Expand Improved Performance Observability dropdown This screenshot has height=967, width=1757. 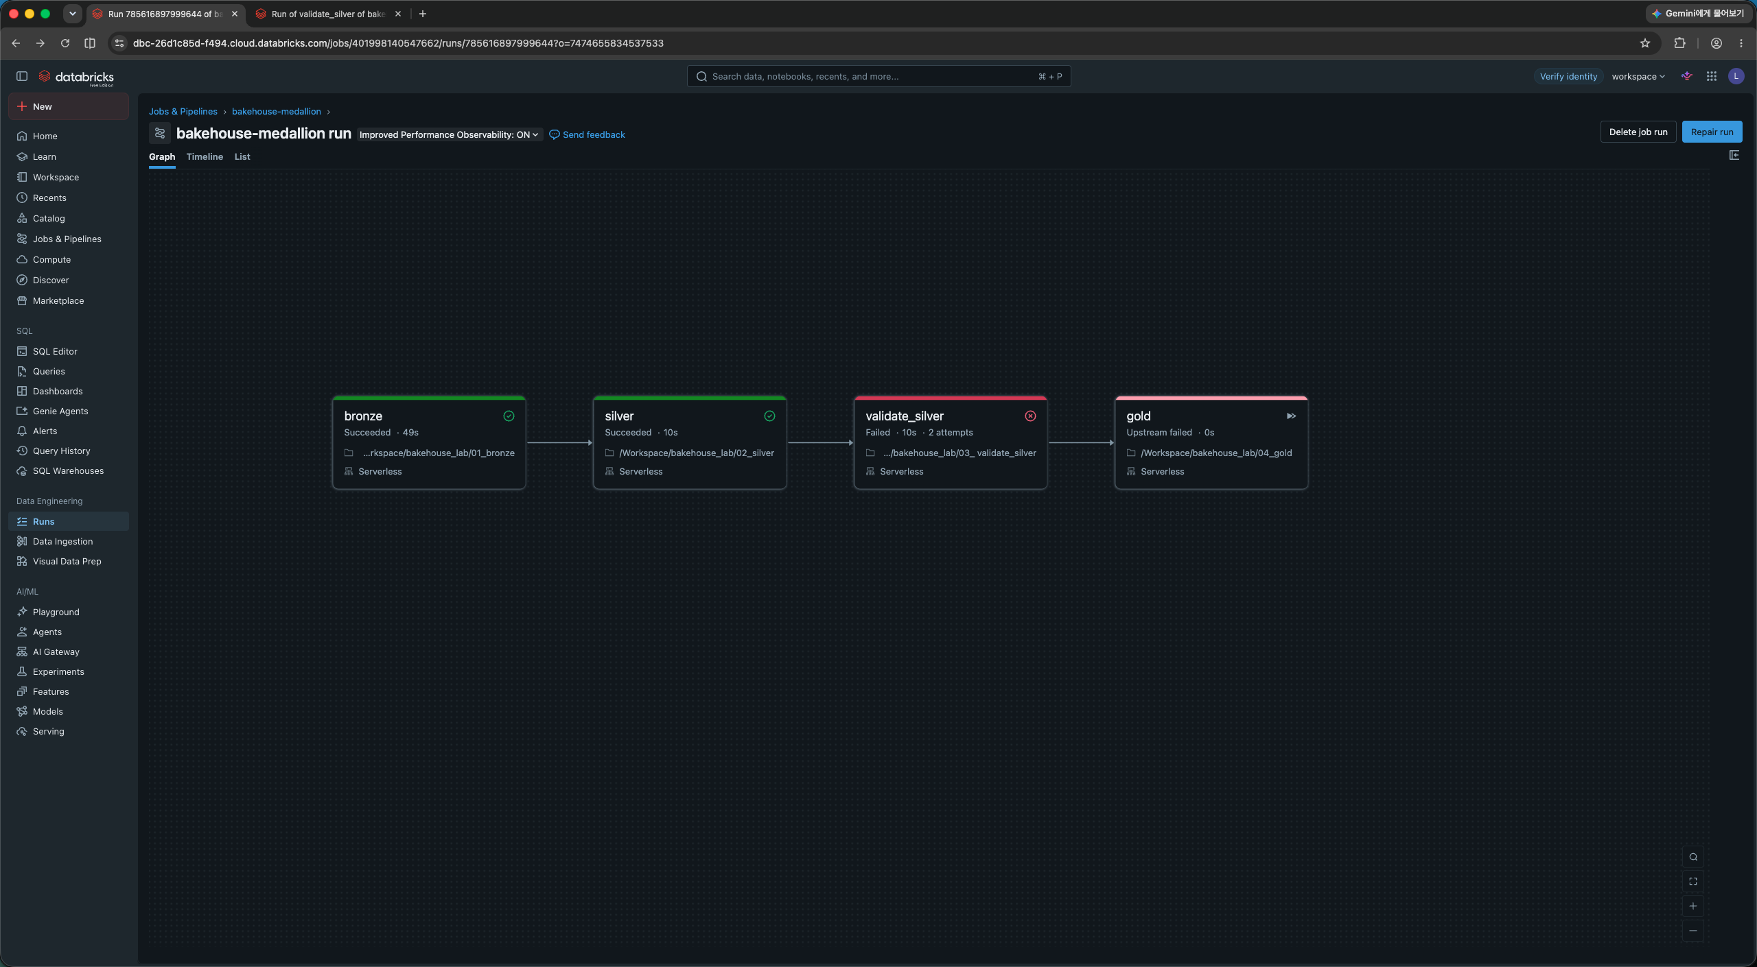449,134
